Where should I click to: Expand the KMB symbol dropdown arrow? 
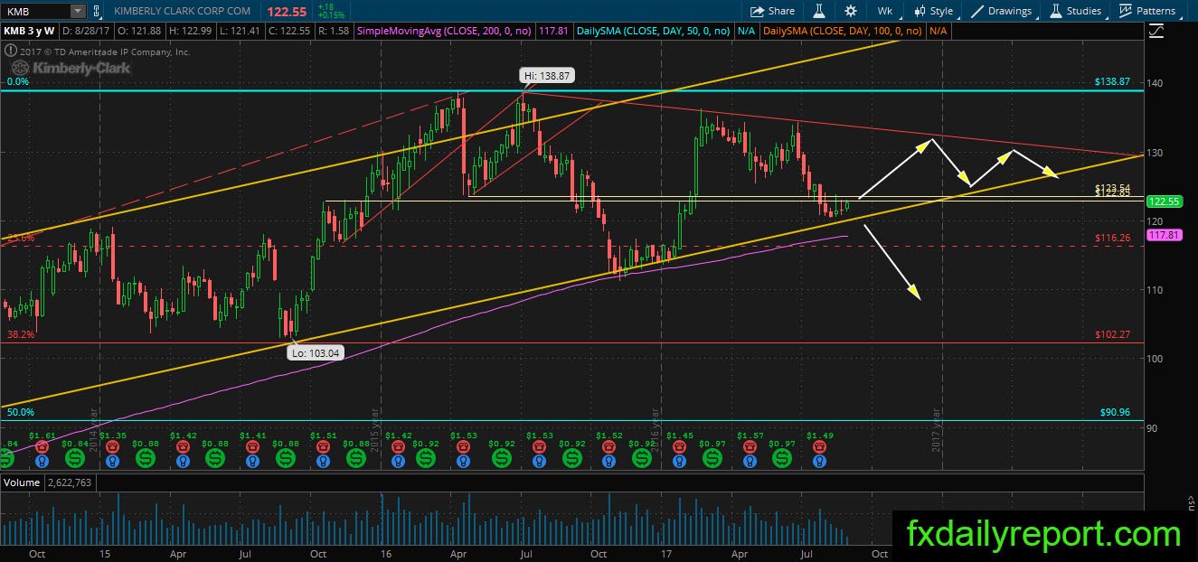click(78, 11)
